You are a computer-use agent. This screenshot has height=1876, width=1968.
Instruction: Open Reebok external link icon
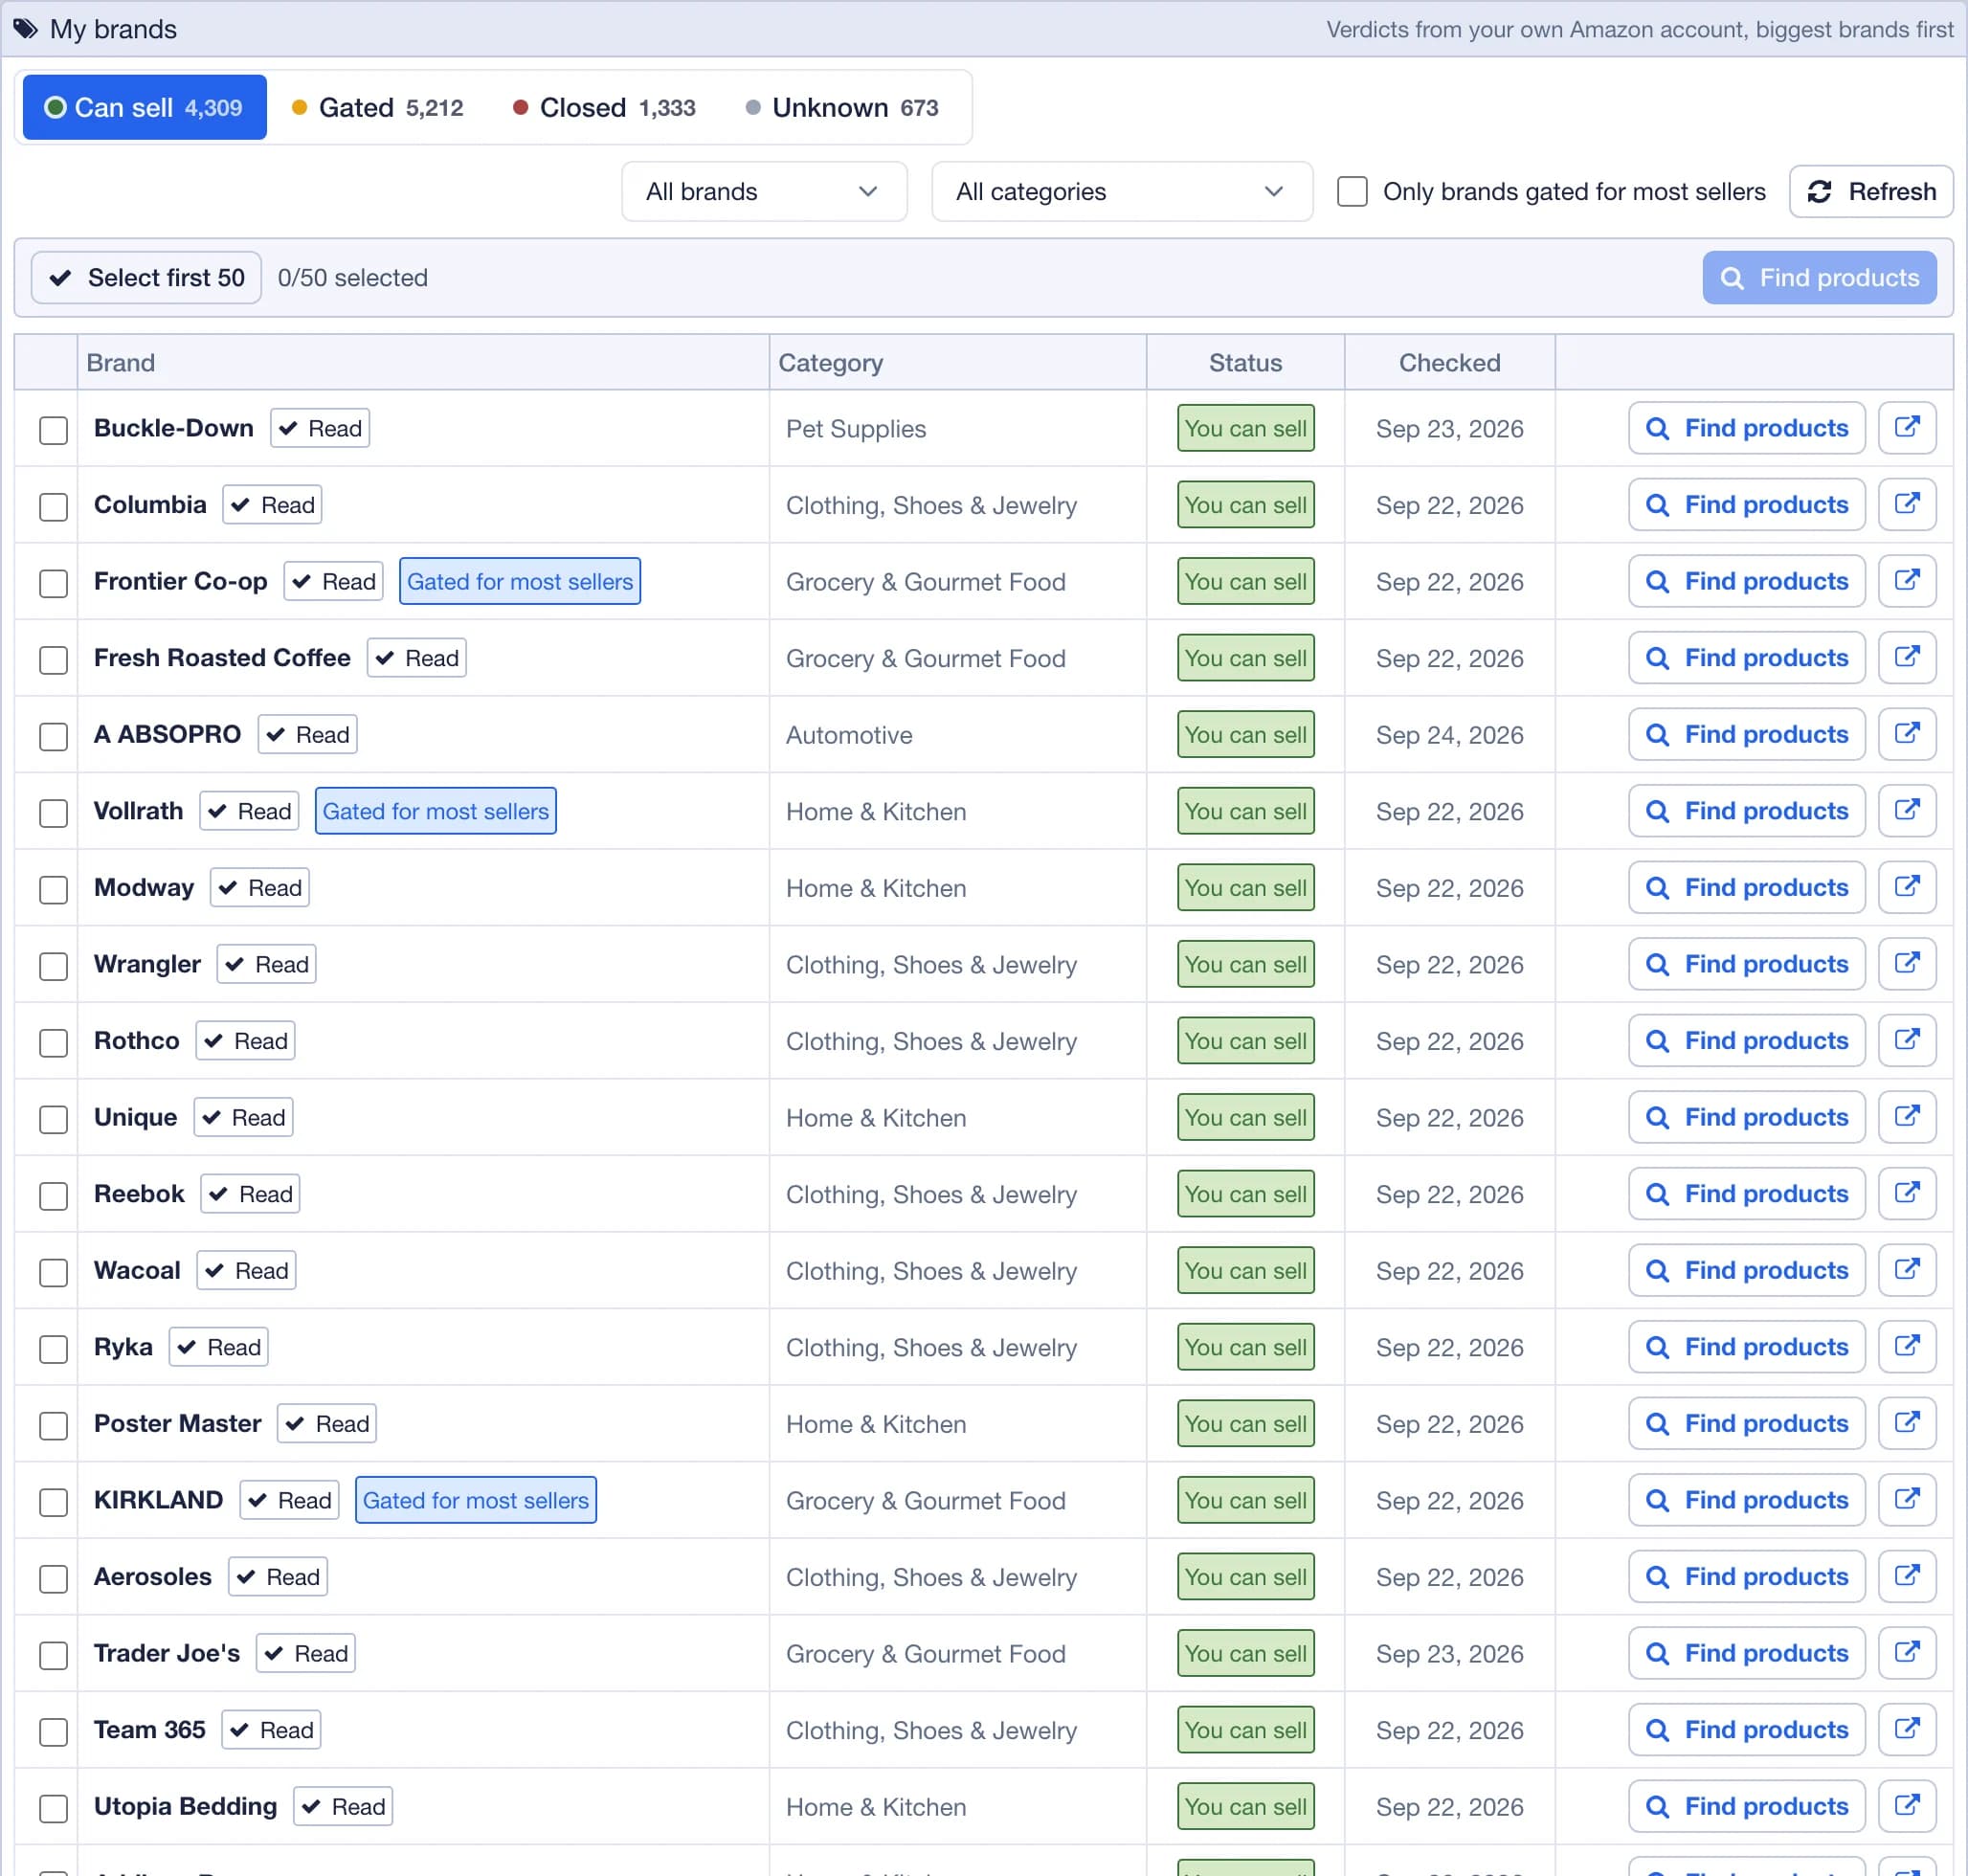pyautogui.click(x=1906, y=1194)
